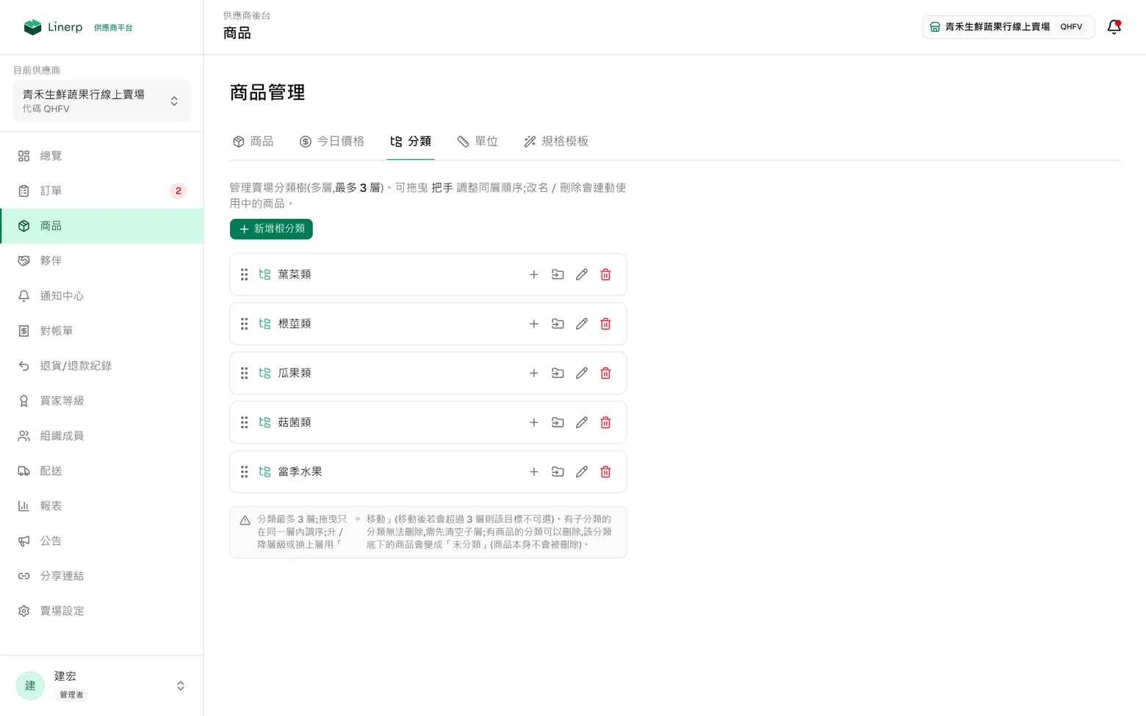Move the 當季水果 category
Screen dimensions: 1146x716
tap(558, 471)
